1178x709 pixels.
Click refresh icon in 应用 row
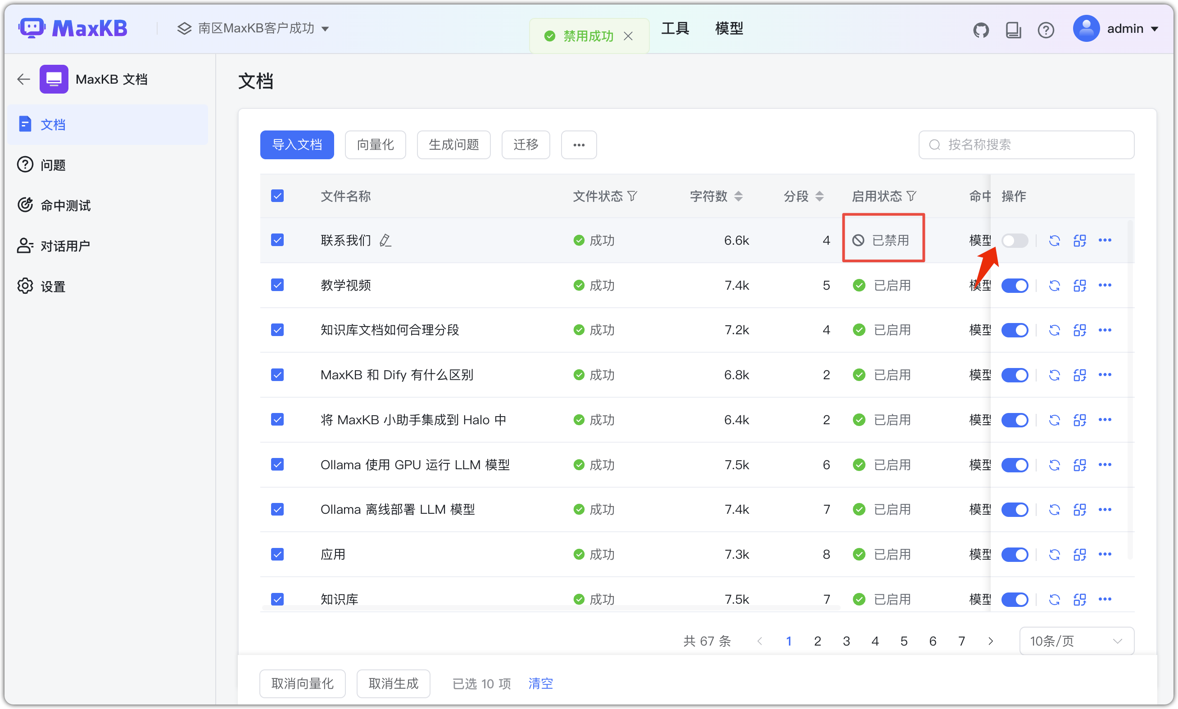click(1054, 555)
